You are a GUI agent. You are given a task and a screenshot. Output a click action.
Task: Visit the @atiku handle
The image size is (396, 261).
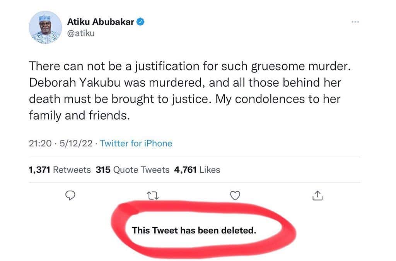81,33
